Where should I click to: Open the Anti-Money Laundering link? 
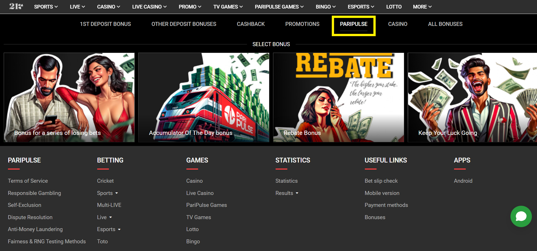coord(35,229)
